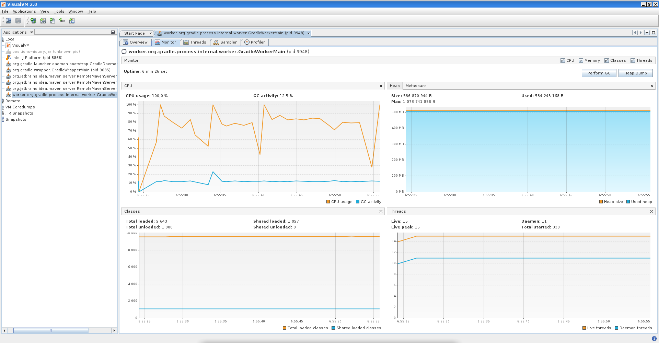Click scroll-tabs-right arrow in editor area
659x343 pixels.
(x=640, y=33)
